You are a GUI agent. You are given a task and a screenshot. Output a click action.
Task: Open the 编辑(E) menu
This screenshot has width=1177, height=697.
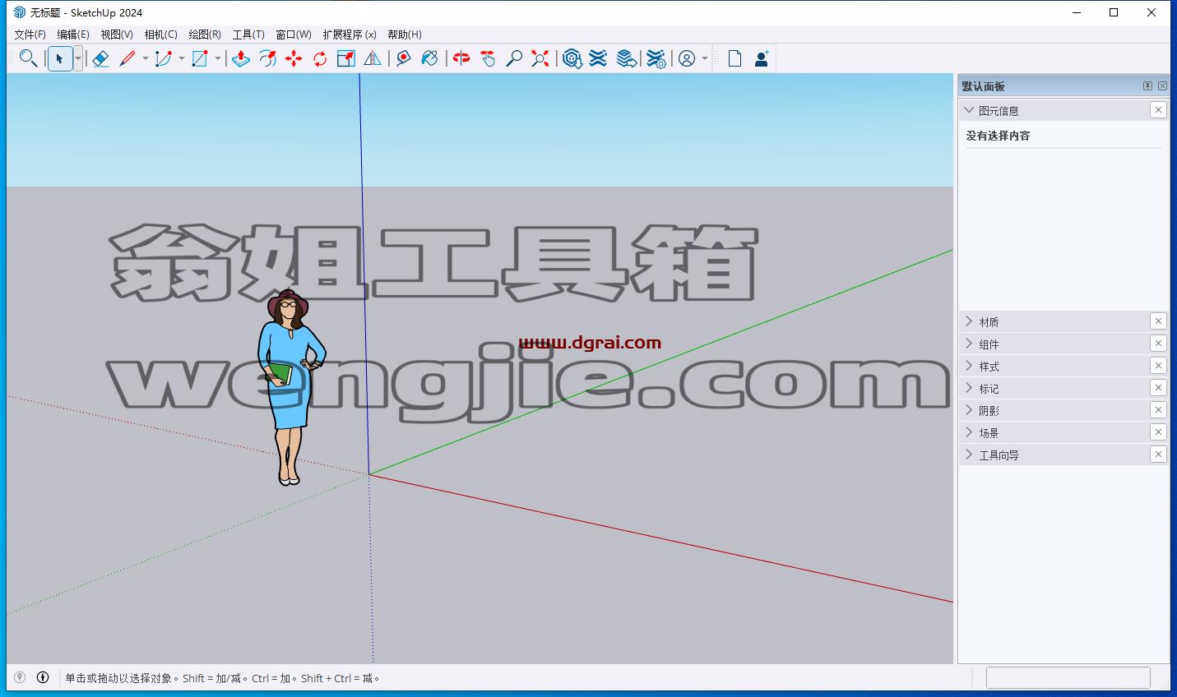pyautogui.click(x=73, y=35)
